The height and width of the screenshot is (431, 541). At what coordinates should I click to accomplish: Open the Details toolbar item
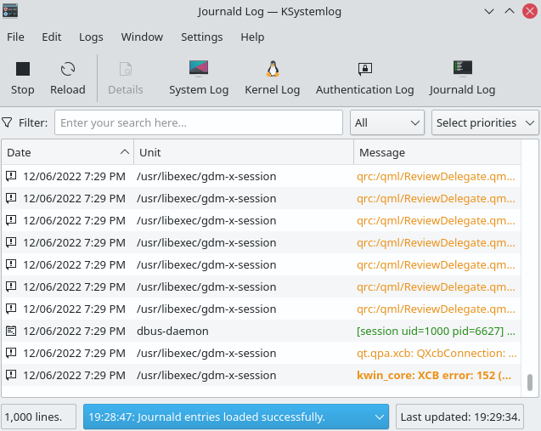point(125,78)
